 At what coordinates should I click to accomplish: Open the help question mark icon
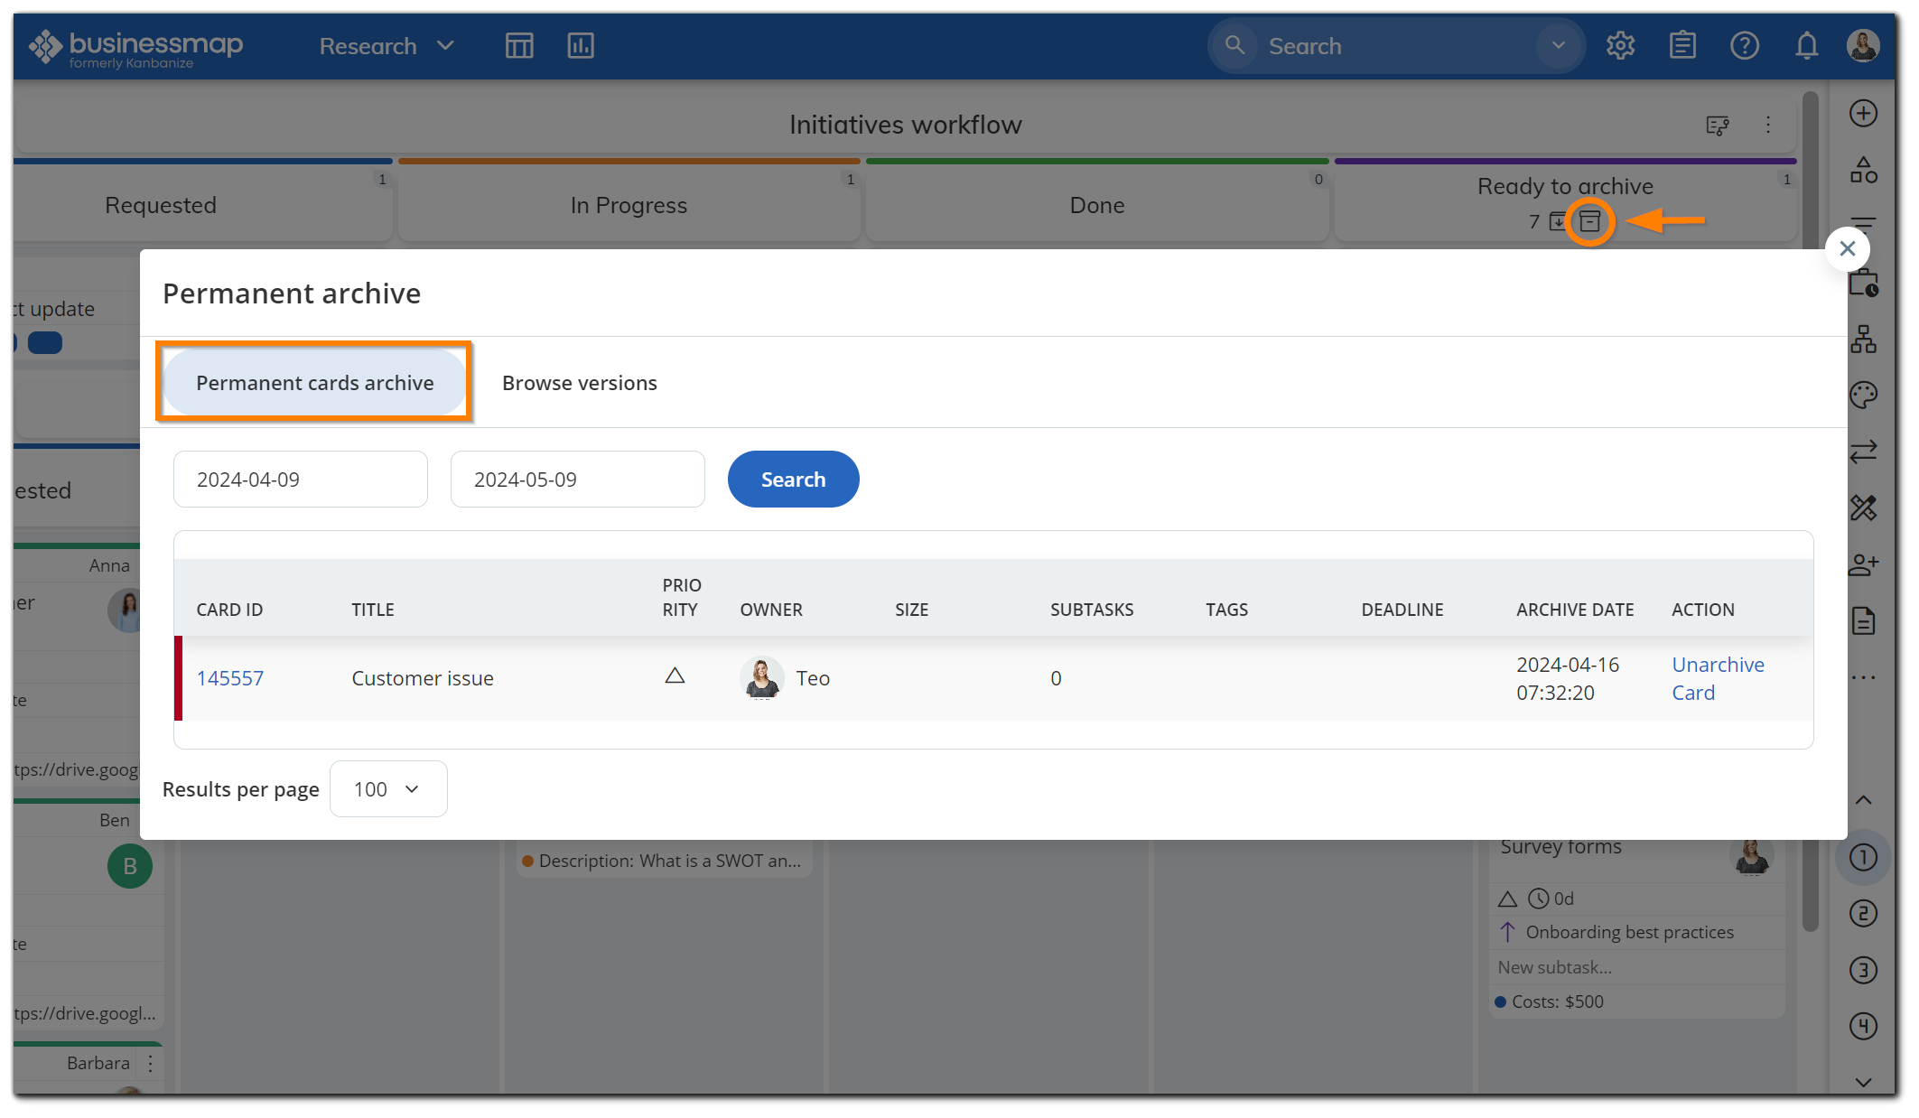[x=1745, y=45]
